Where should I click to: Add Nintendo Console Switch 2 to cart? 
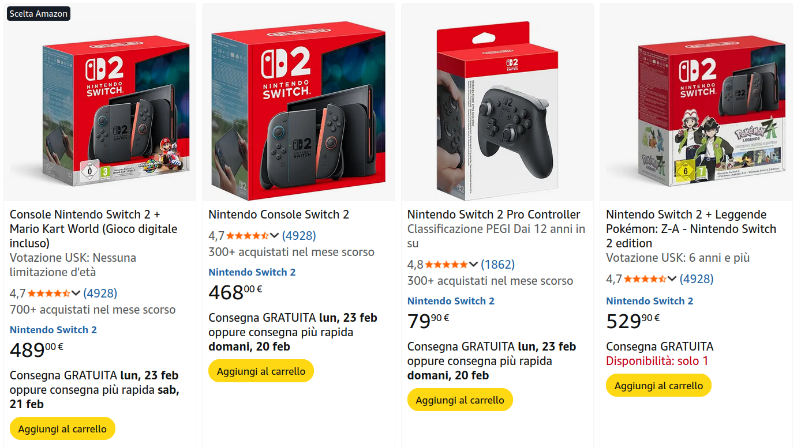[261, 371]
